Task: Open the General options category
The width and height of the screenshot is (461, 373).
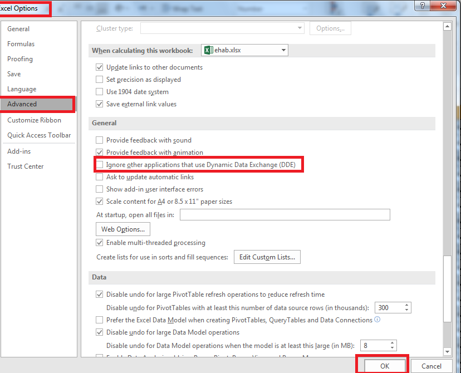Action: pyautogui.click(x=18, y=29)
